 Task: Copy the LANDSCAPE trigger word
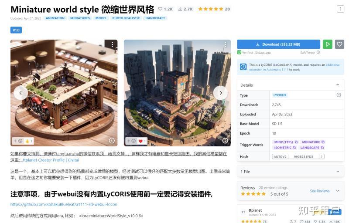[x=322, y=148]
